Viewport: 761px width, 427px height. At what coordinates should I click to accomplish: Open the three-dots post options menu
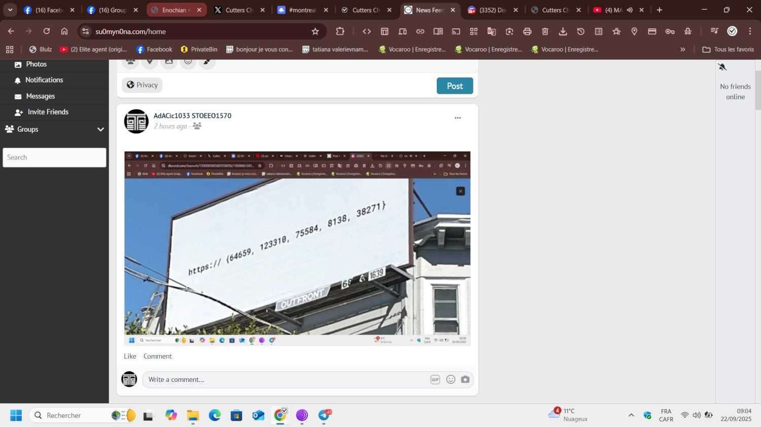point(458,118)
